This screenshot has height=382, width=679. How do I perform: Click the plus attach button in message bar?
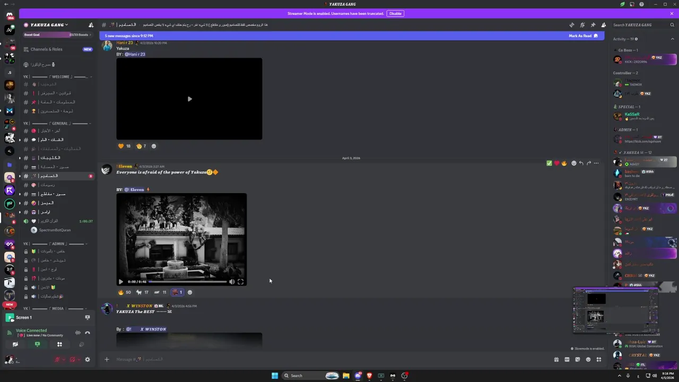tap(107, 359)
